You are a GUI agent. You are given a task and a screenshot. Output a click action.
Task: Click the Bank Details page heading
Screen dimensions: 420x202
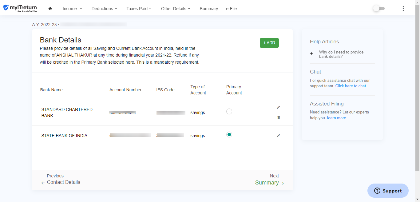click(61, 40)
